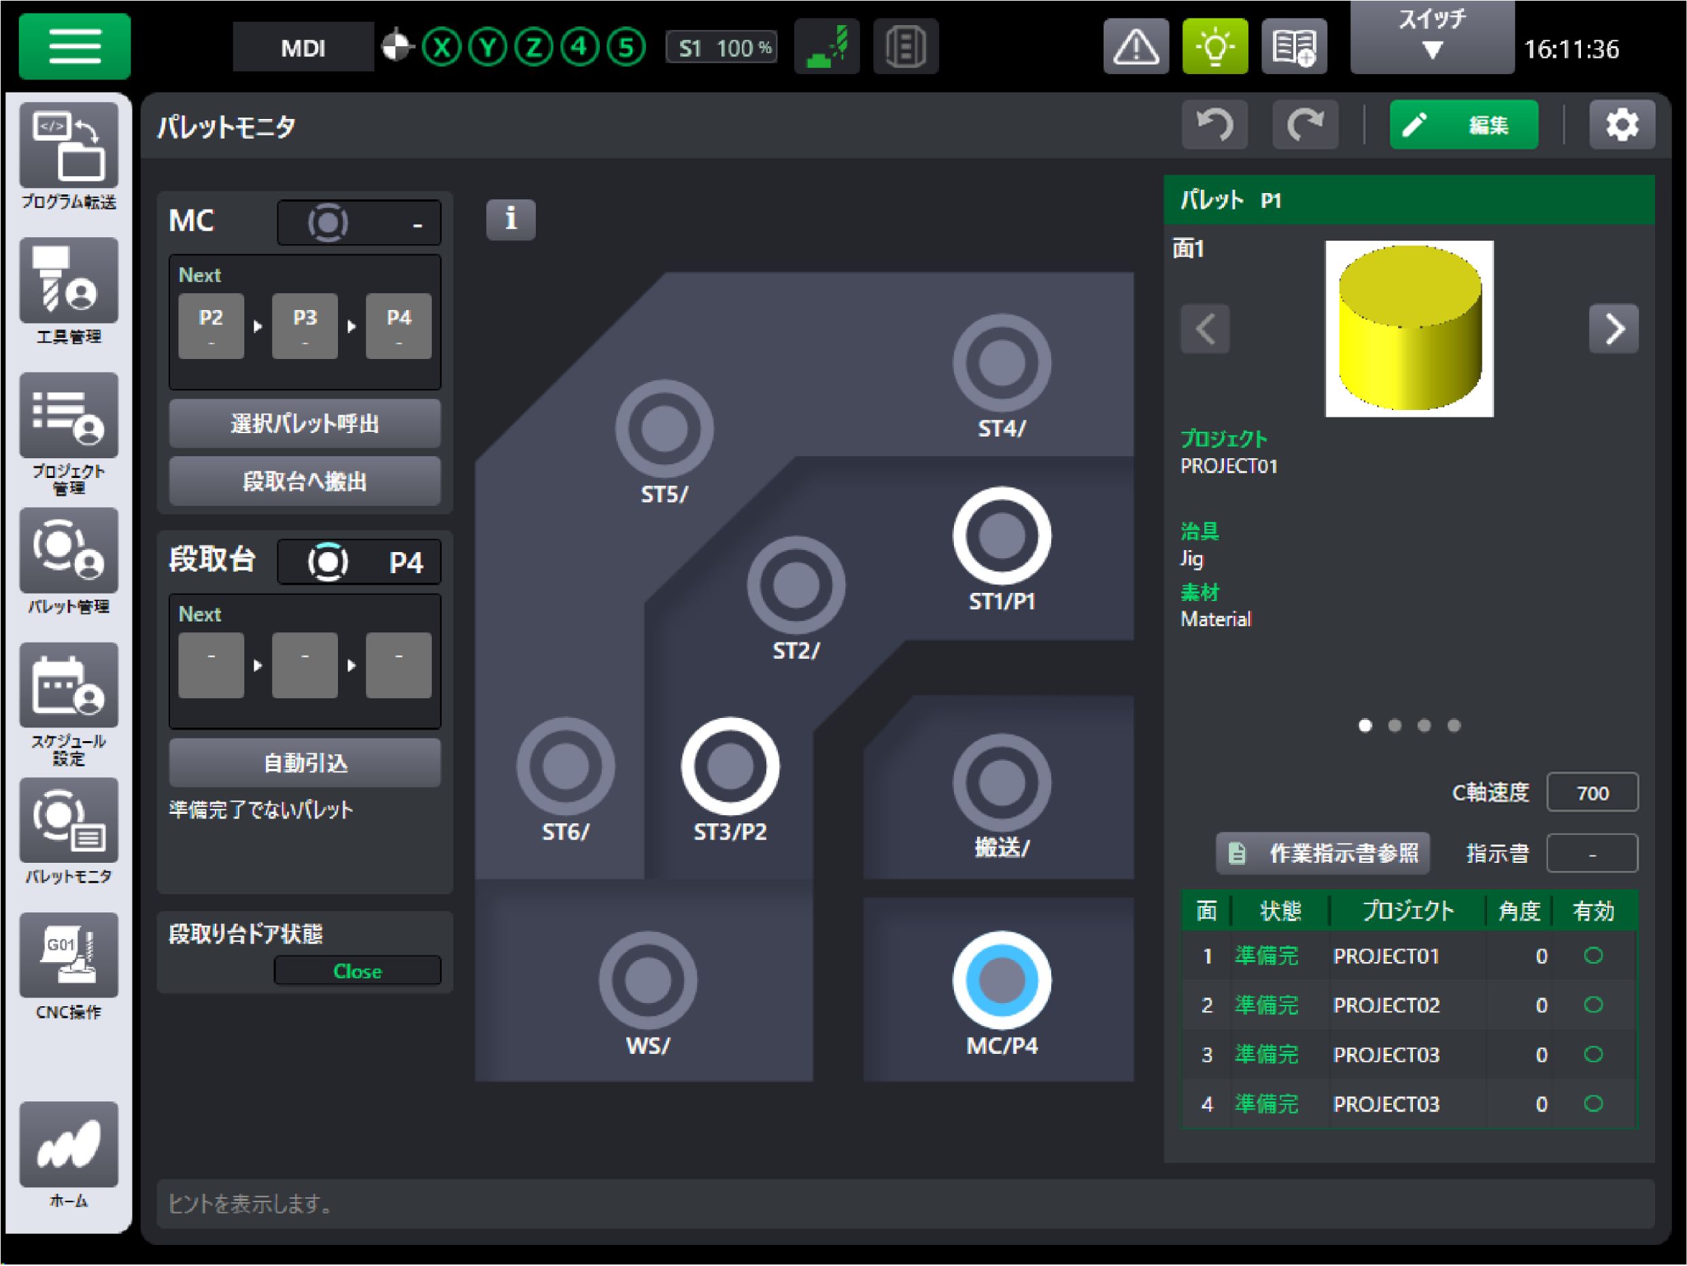This screenshot has height=1266, width=1687.
Task: Switch to Pallet Management sidebar item
Action: [69, 551]
